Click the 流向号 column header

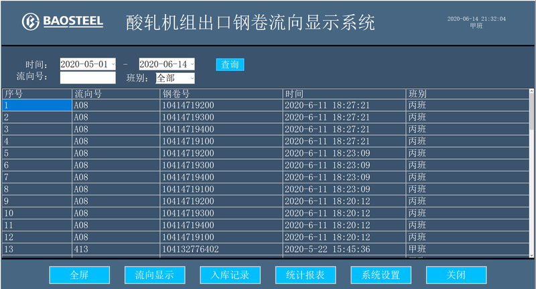coord(116,94)
